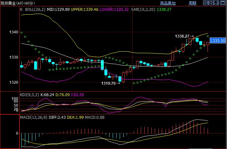Click the green SAR value 1338.27 in header
Screen dimensions: 227x149
coord(164,10)
